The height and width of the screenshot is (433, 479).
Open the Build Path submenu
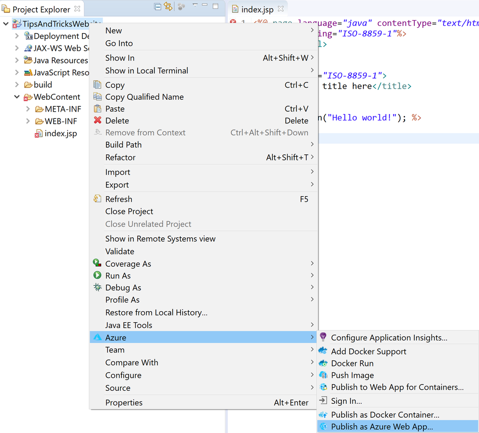click(203, 144)
